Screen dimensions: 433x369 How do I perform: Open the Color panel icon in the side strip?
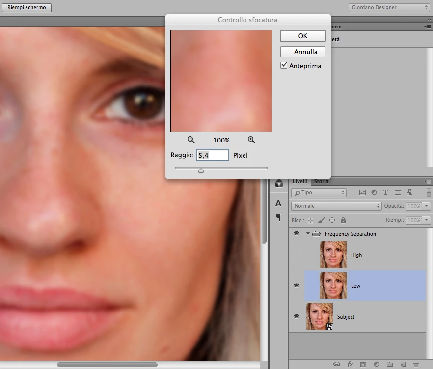pos(279,184)
